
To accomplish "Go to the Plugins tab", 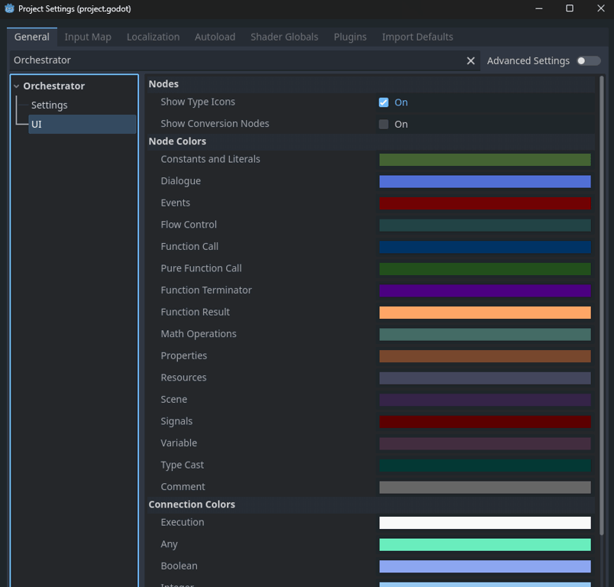I will [x=350, y=37].
